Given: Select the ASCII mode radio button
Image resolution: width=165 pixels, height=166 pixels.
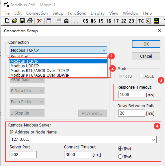Looking at the screenshot, I should 141,76.
